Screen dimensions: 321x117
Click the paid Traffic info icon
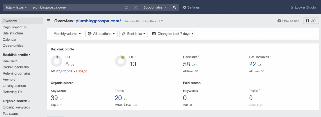[x=259, y=90]
